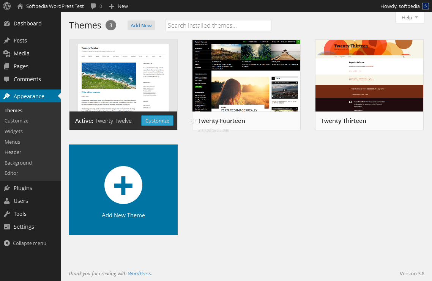Click the Search installed themes field
The image size is (432, 281).
pos(218,25)
